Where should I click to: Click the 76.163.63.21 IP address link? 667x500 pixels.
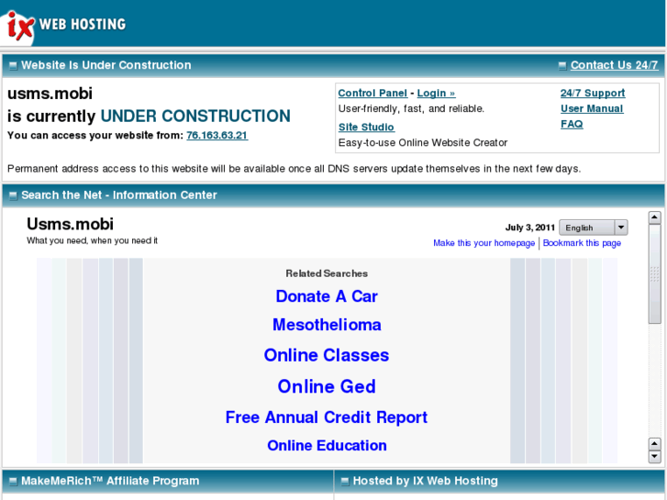click(x=217, y=135)
